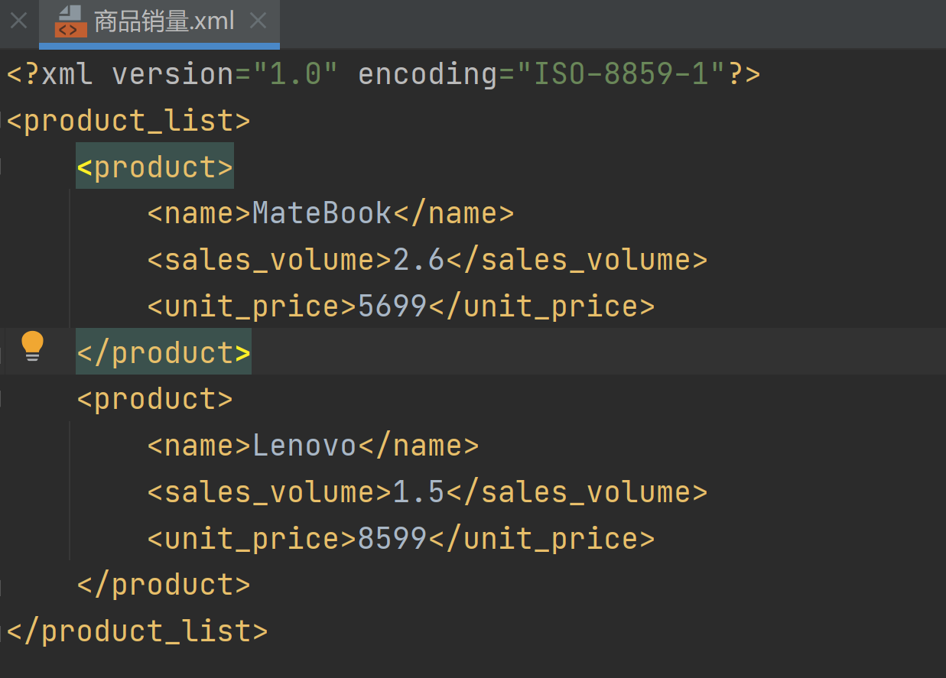This screenshot has width=946, height=678.
Task: Place the cursor in the MateBook name value
Action: 321,212
